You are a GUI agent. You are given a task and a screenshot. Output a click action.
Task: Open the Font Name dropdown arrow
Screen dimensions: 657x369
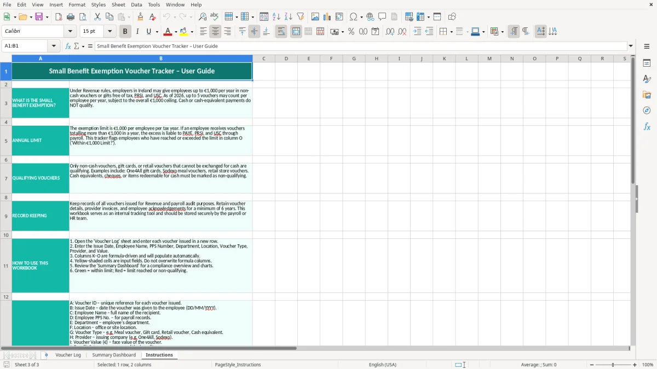(70, 32)
